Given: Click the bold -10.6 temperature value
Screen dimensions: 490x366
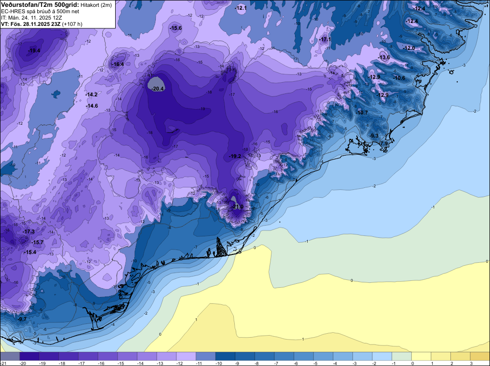Looking at the screenshot, I should tap(399, 78).
